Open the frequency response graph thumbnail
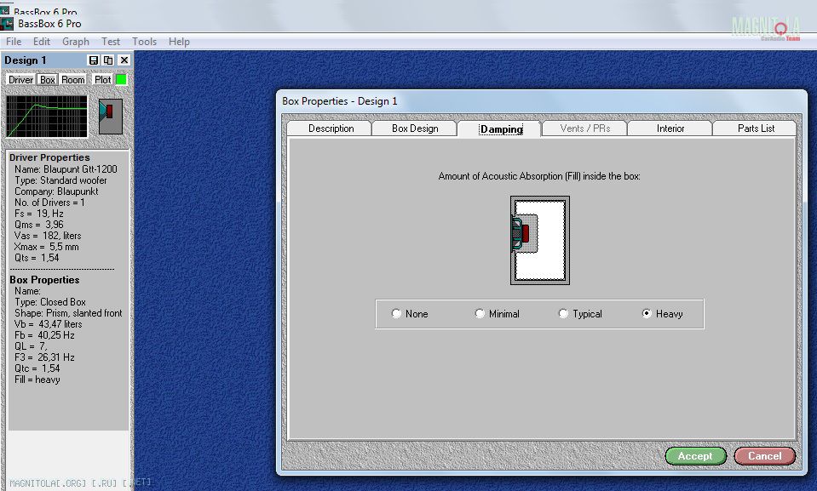Image resolution: width=817 pixels, height=491 pixels. coord(47,116)
